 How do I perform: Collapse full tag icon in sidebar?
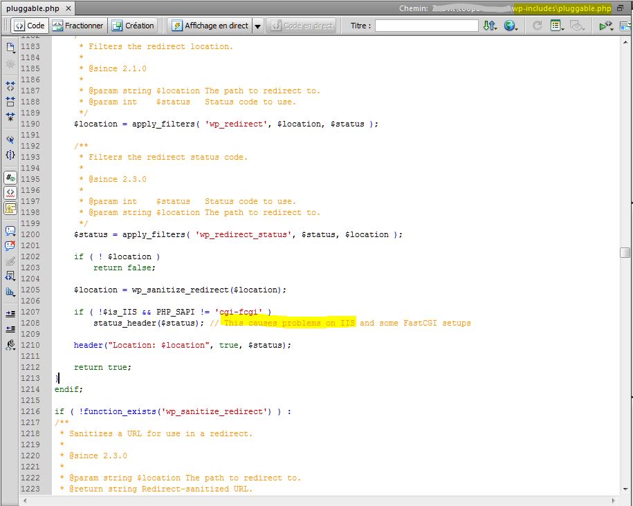10,86
